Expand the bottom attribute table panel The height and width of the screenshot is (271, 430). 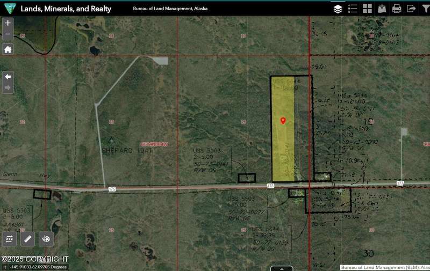(x=282, y=268)
